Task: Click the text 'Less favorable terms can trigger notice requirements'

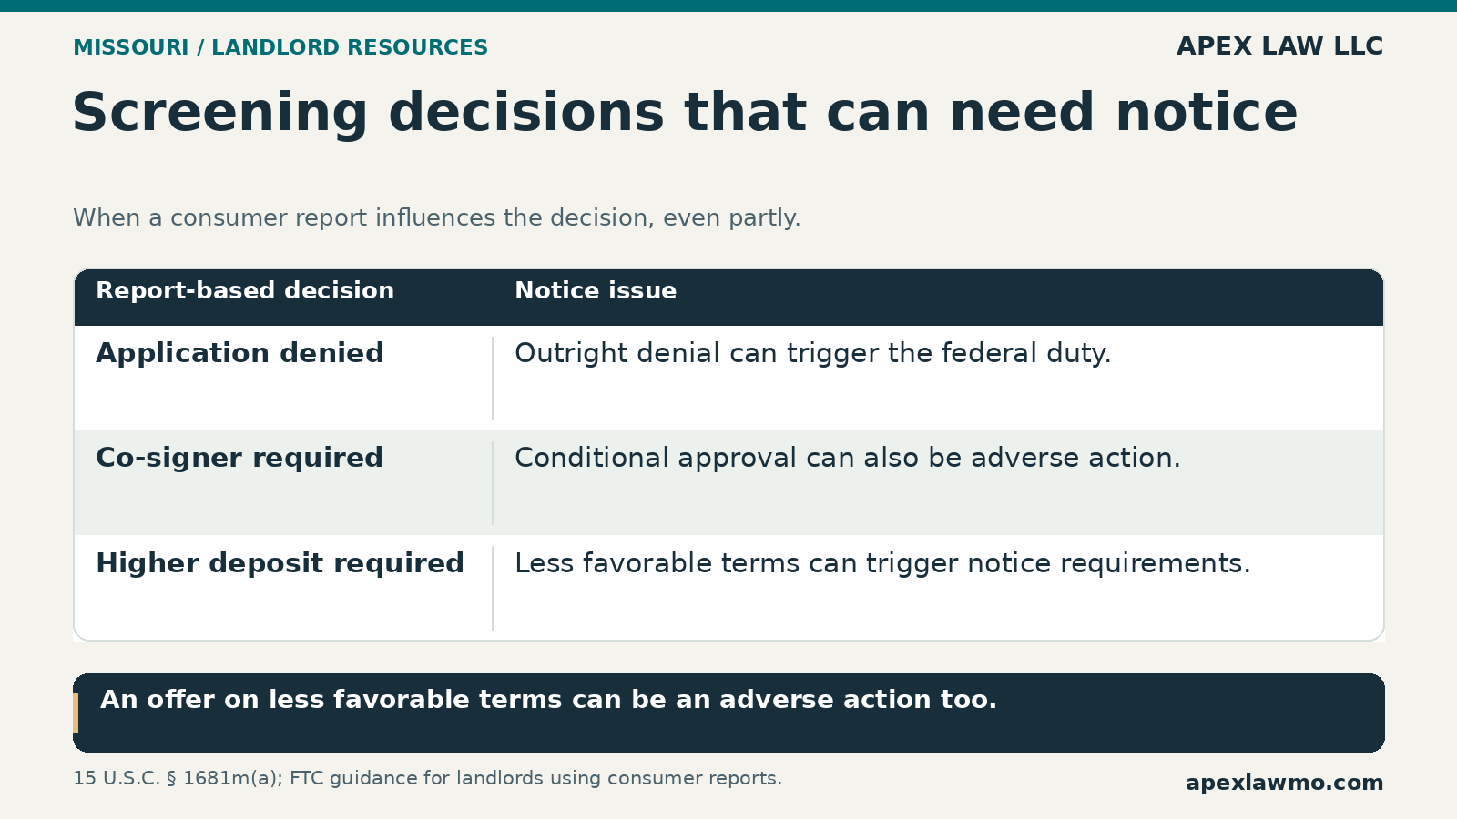Action: pyautogui.click(x=883, y=563)
